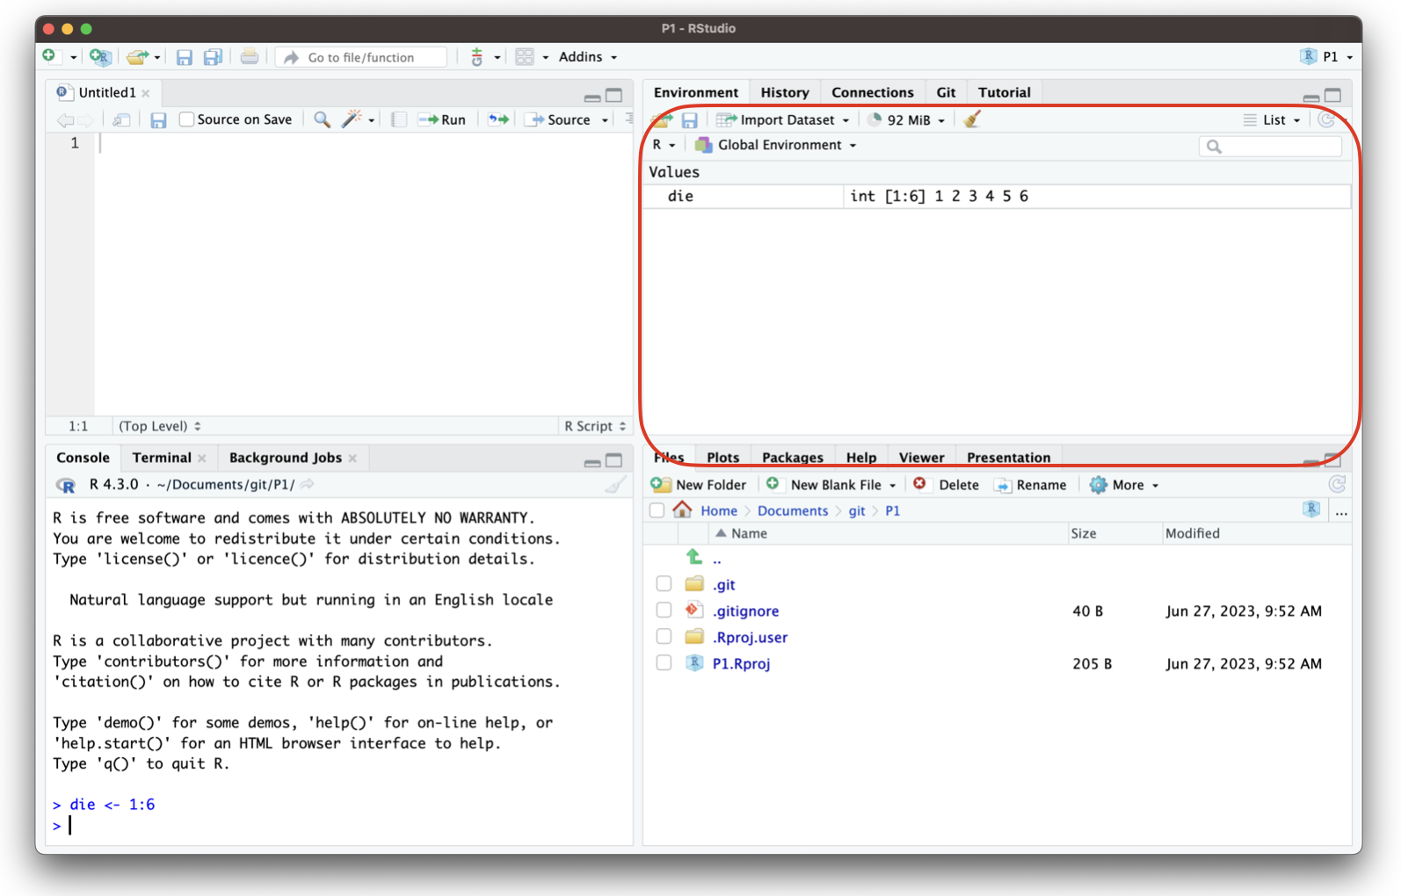Click the home icon in Files path bar
The width and height of the screenshot is (1401, 896).
click(682, 510)
